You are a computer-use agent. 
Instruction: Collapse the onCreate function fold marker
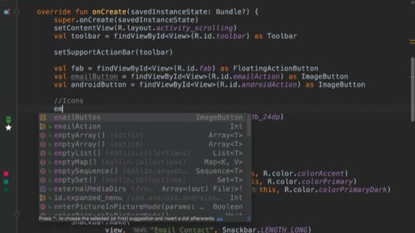[x=17, y=12]
